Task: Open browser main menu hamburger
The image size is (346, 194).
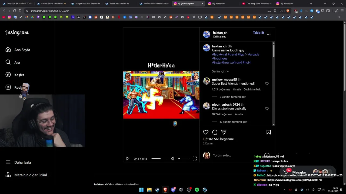Action: [342, 11]
